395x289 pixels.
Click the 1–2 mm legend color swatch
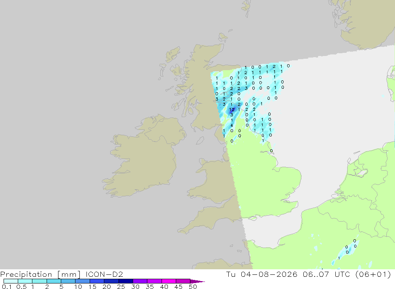pos(39,281)
